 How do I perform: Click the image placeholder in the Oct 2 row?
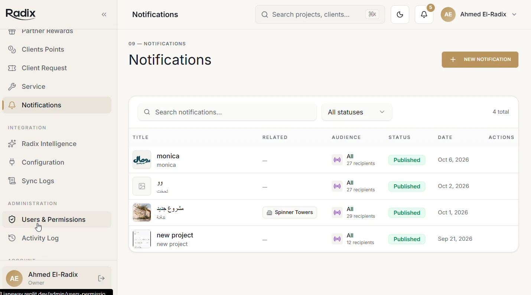pos(142,186)
